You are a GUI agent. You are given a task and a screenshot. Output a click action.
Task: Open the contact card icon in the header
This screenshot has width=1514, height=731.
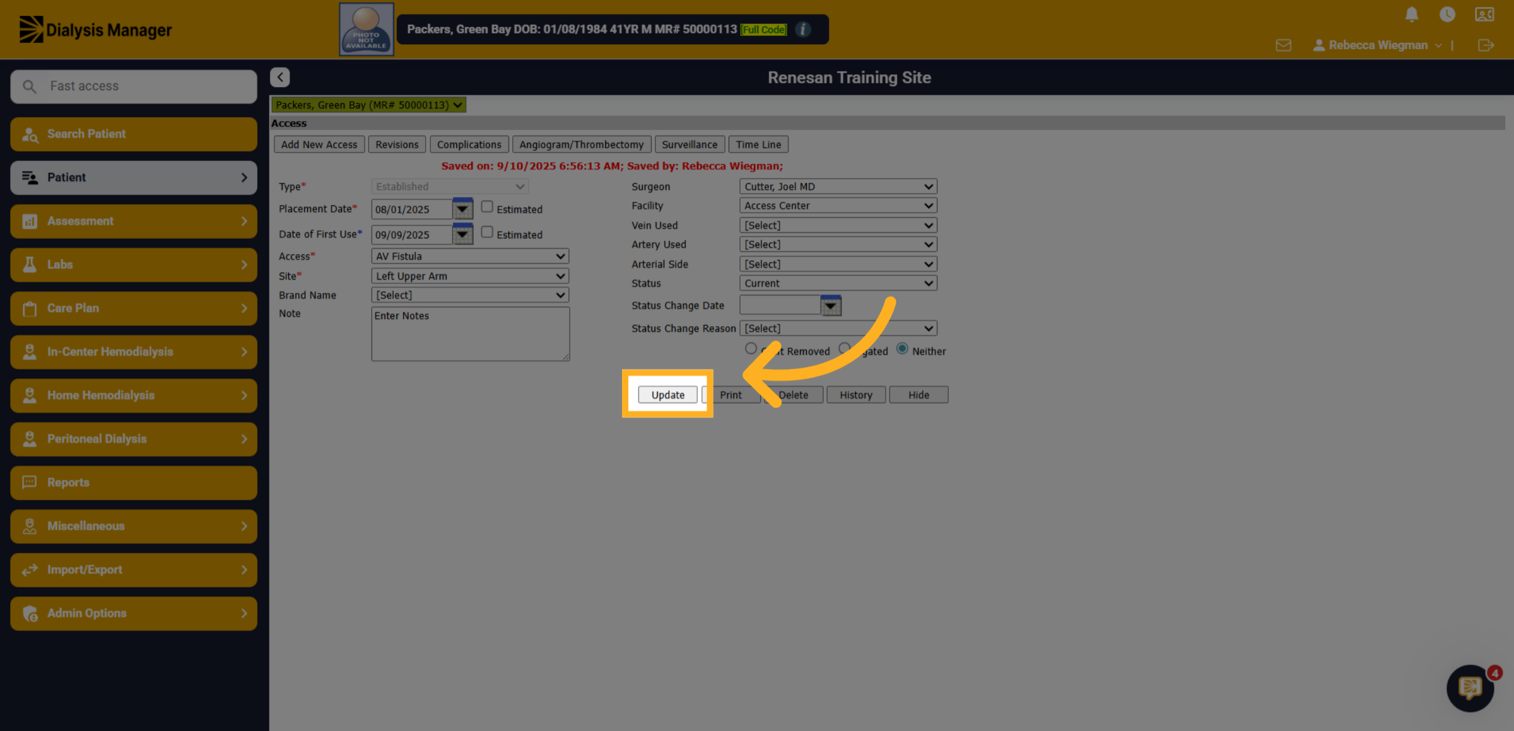point(1484,15)
